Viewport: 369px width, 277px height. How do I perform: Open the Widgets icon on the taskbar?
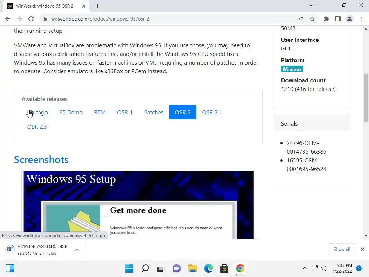[x=10, y=268]
